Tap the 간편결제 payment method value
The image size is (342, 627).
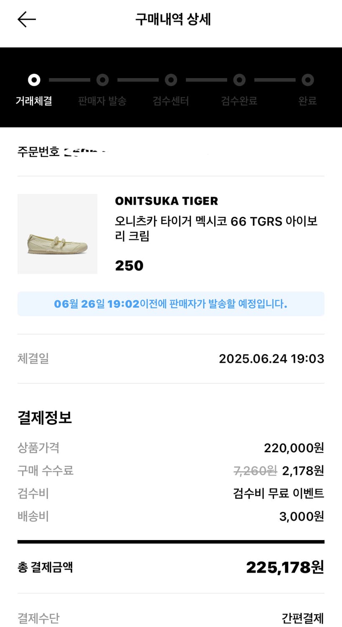(x=303, y=618)
